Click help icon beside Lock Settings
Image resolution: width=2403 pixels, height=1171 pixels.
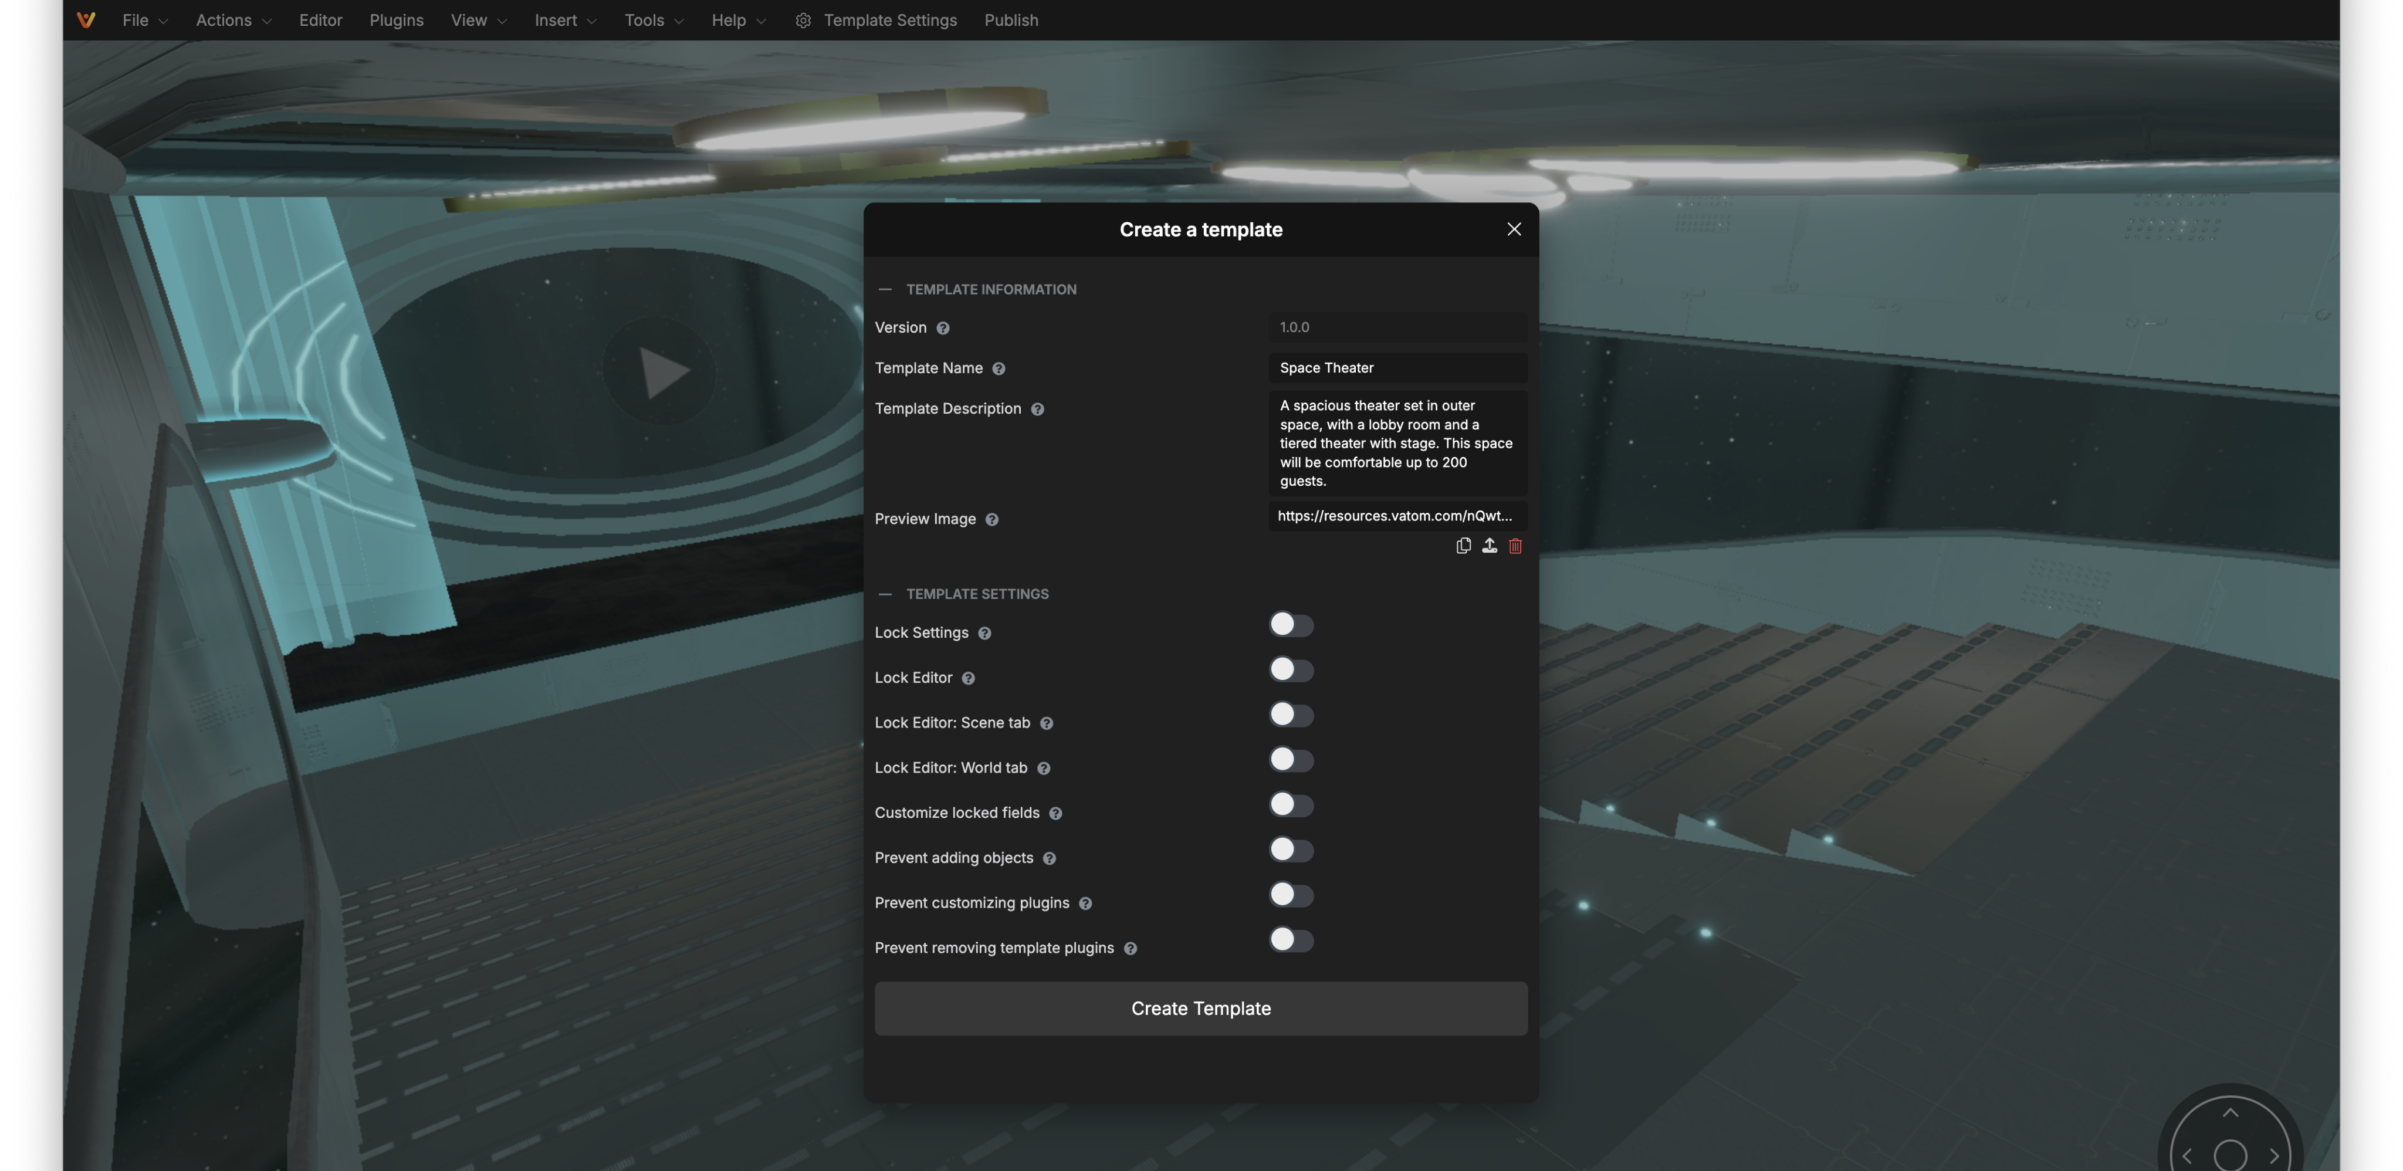point(985,634)
